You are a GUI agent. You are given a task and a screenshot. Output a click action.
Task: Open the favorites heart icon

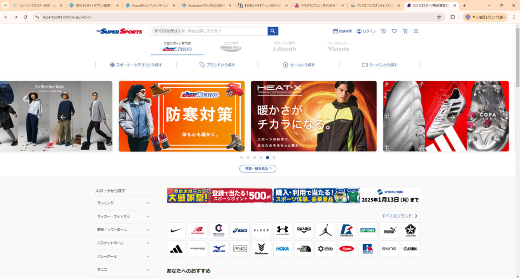(394, 31)
